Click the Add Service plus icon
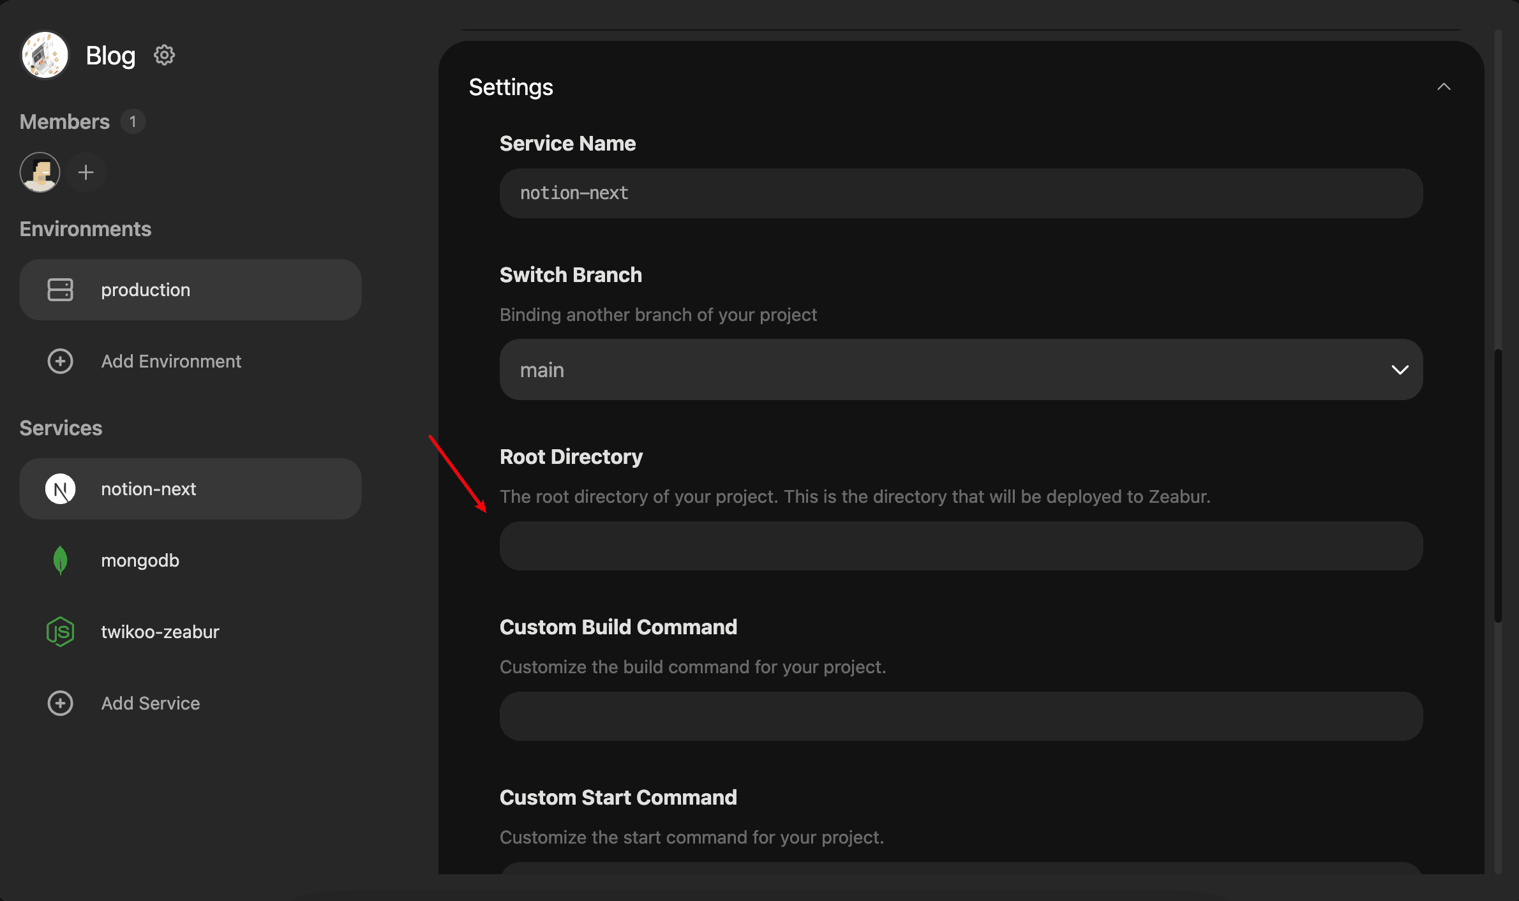 [x=61, y=703]
